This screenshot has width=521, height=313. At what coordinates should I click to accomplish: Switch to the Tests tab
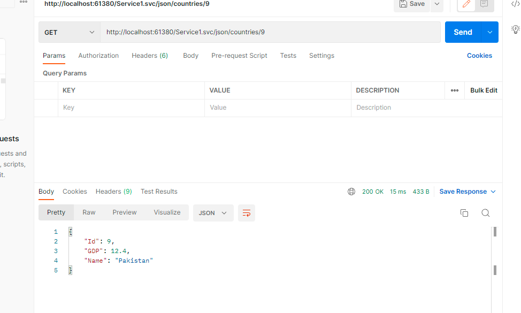coord(288,56)
